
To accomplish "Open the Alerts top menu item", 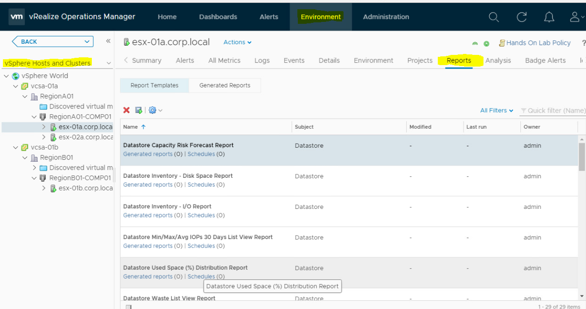I will click(x=269, y=17).
